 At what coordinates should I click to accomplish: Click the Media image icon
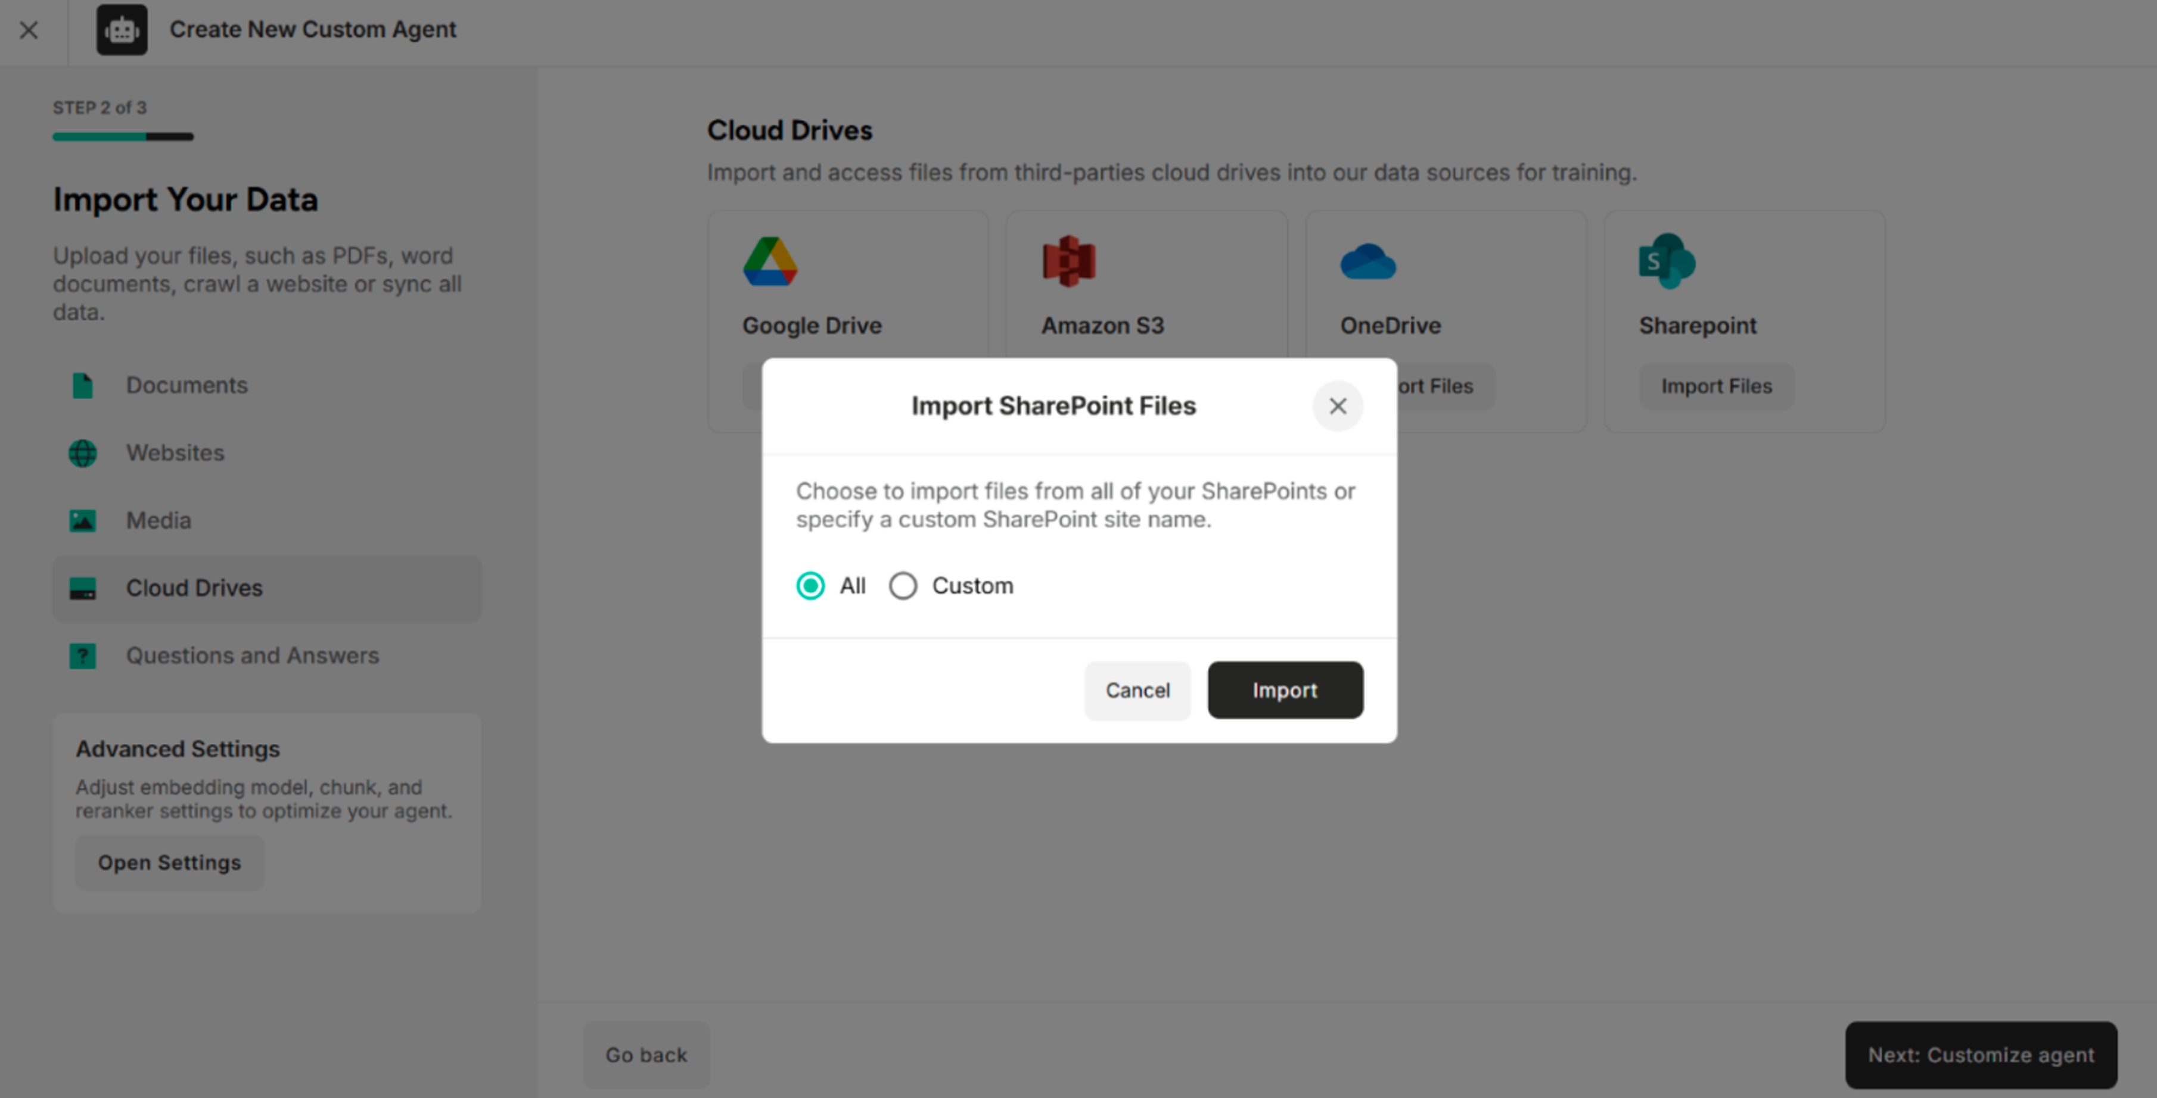coord(83,520)
